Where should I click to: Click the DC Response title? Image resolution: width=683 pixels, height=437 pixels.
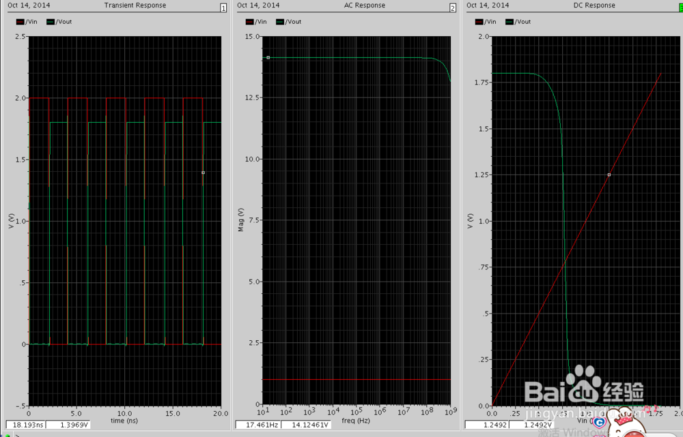(594, 5)
